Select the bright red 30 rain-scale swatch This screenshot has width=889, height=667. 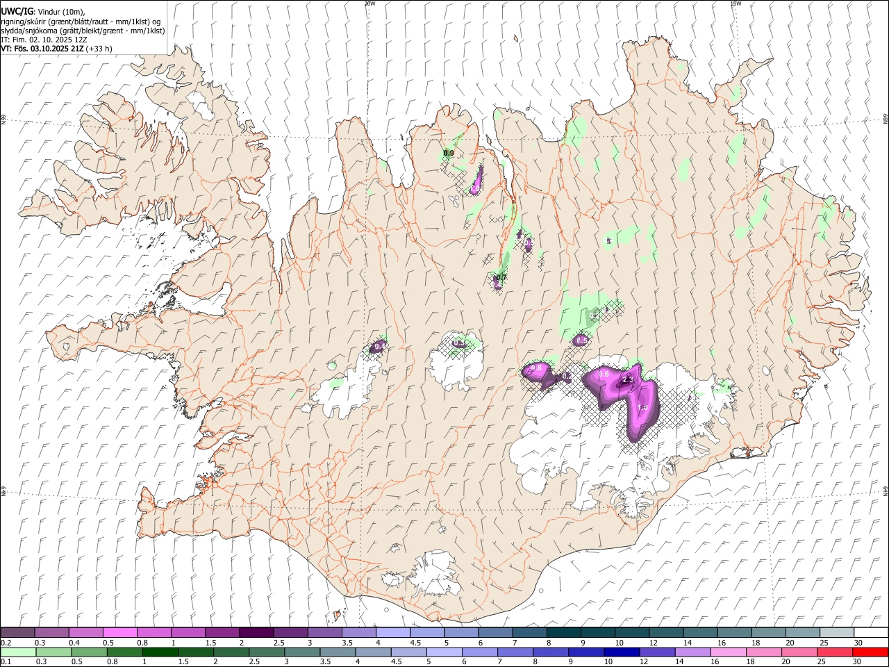pyautogui.click(x=870, y=652)
